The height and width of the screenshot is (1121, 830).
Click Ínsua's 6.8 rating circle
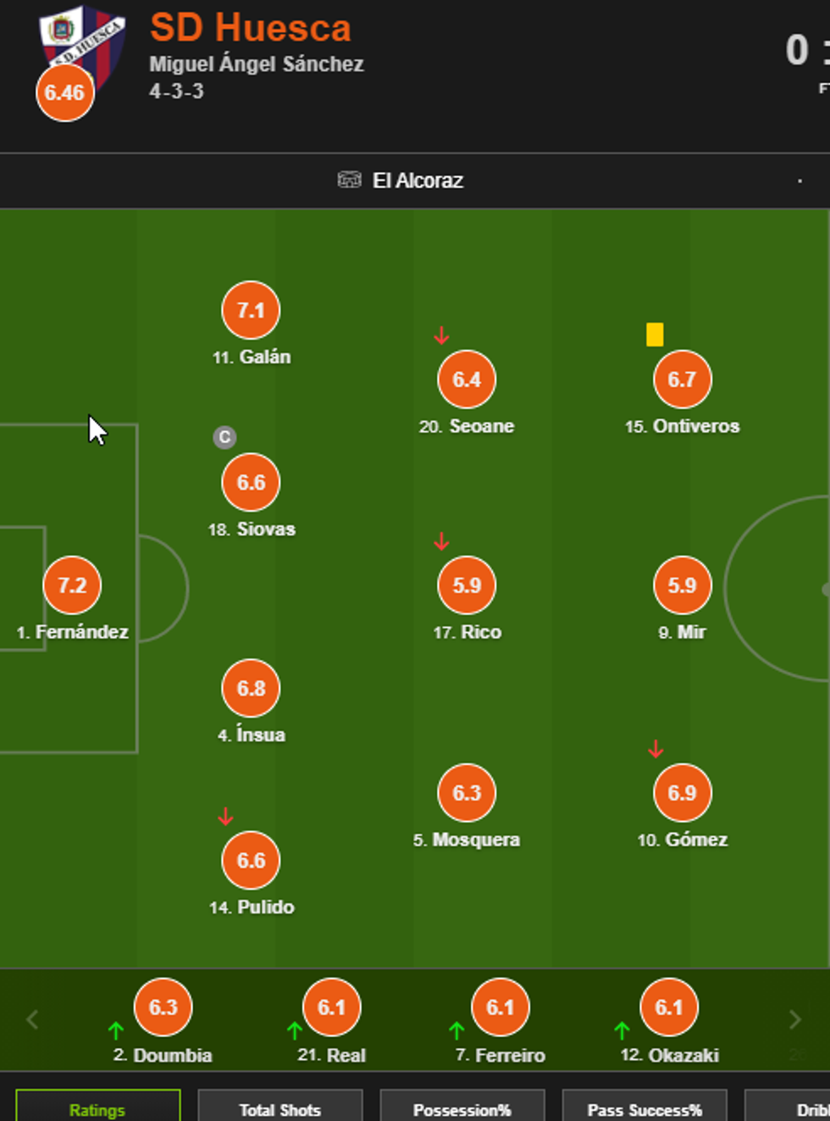tap(251, 688)
